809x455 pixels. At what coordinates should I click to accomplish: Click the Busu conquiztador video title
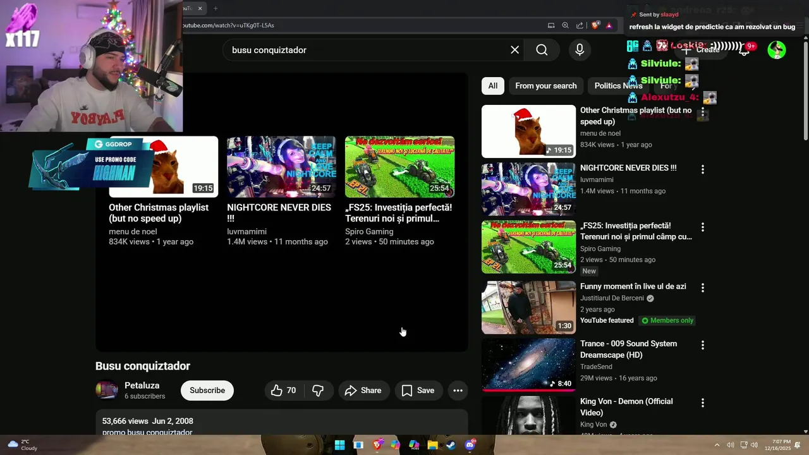143,366
